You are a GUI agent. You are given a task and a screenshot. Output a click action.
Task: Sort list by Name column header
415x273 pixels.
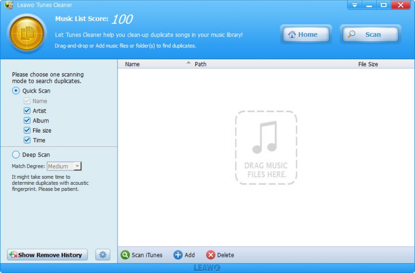point(133,64)
